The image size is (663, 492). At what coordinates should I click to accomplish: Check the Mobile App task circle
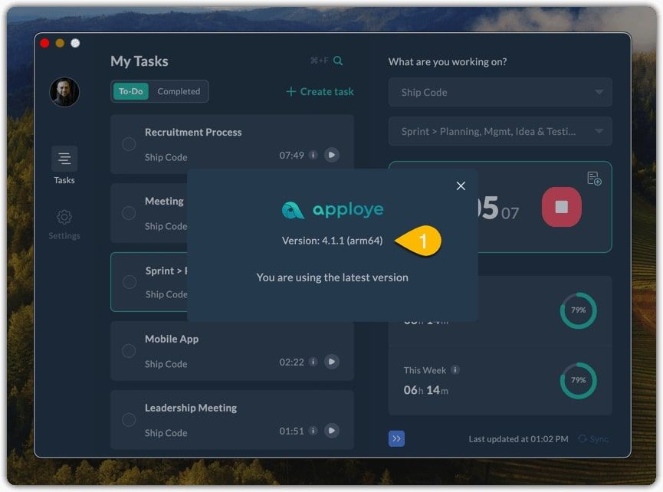[129, 351]
